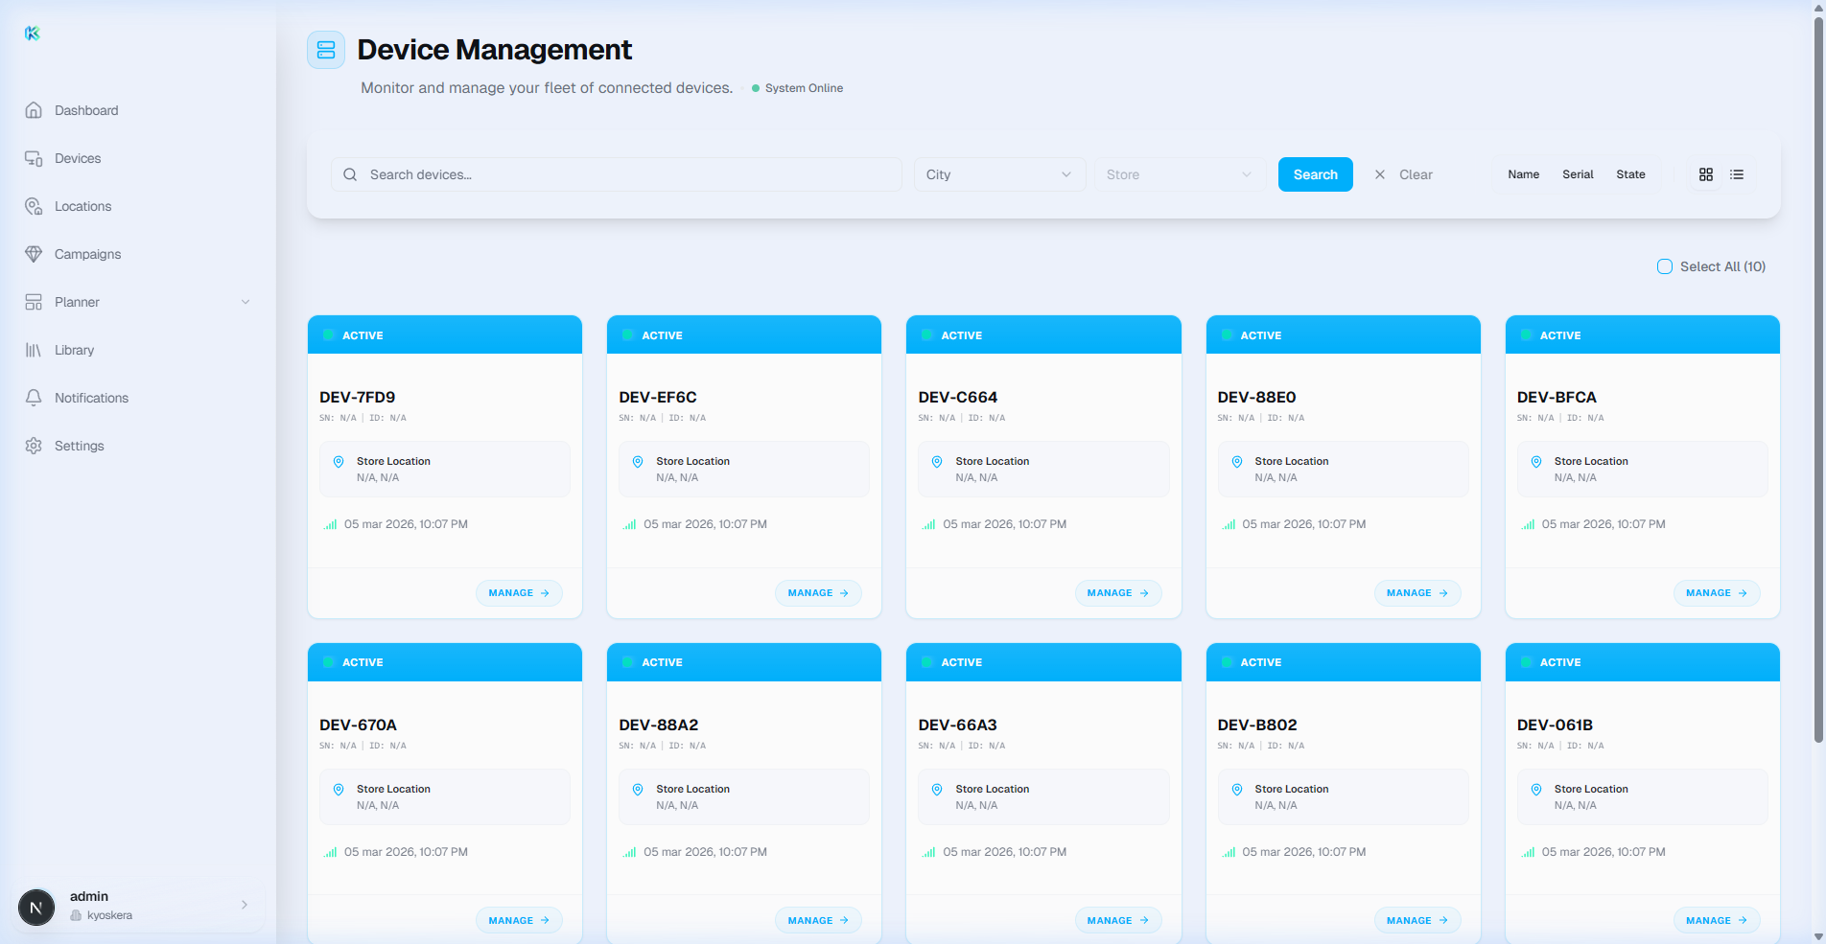The height and width of the screenshot is (944, 1826).
Task: Click the Device Management header icon
Action: point(326,50)
